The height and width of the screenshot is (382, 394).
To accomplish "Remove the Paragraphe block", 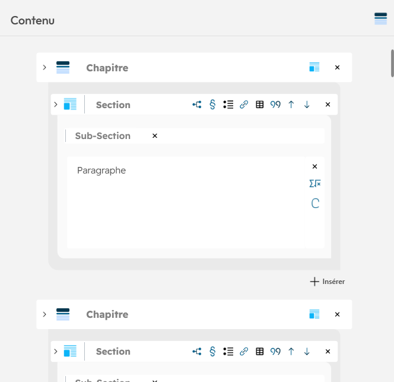I will pos(315,167).
